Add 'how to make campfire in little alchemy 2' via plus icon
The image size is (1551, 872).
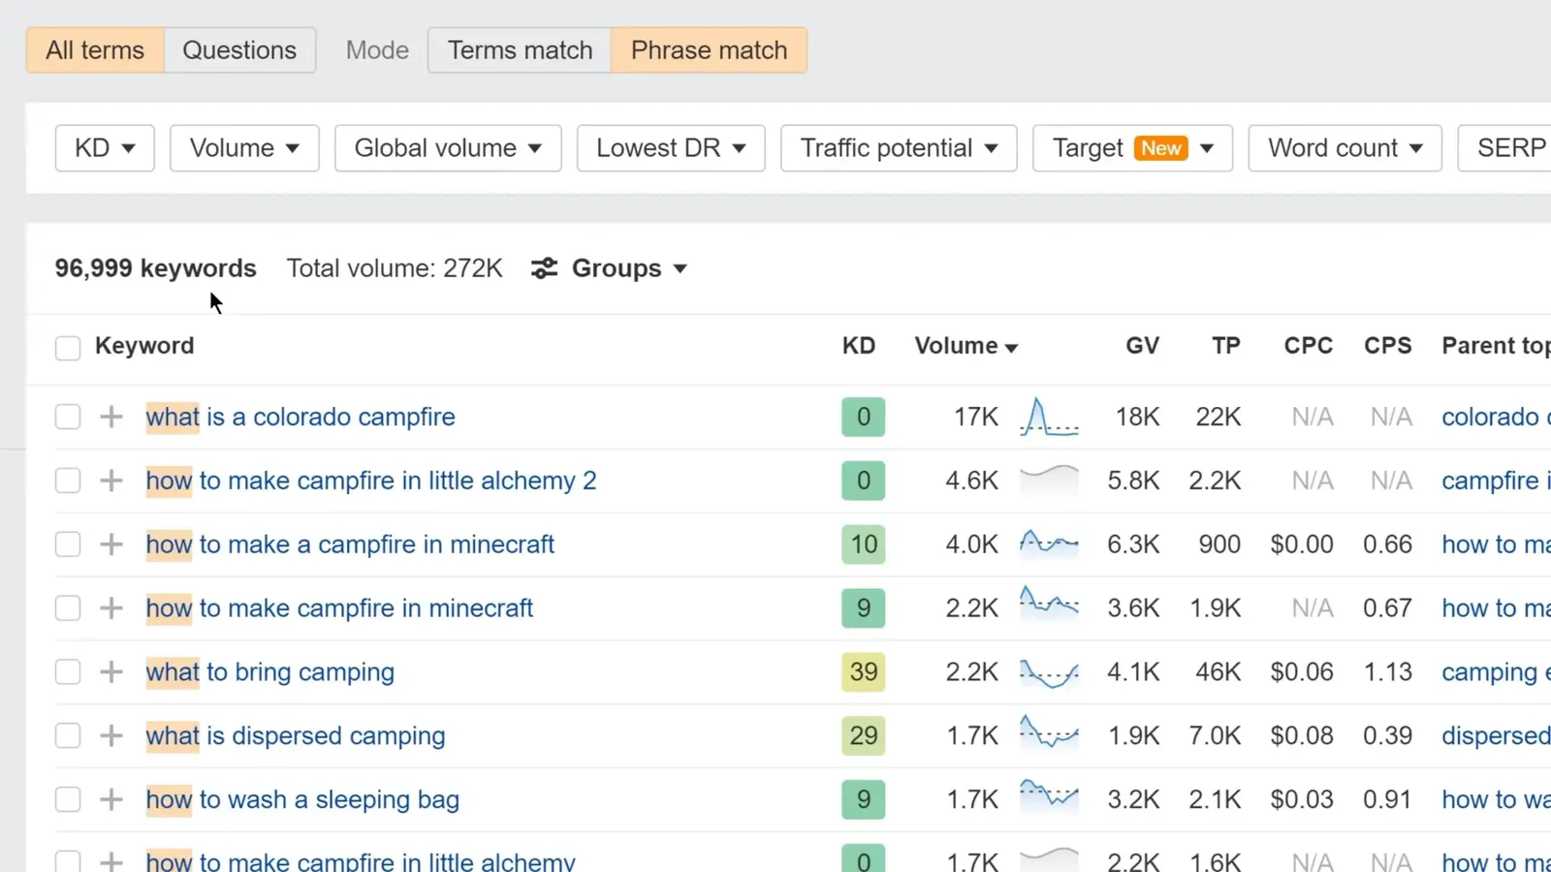pos(111,481)
